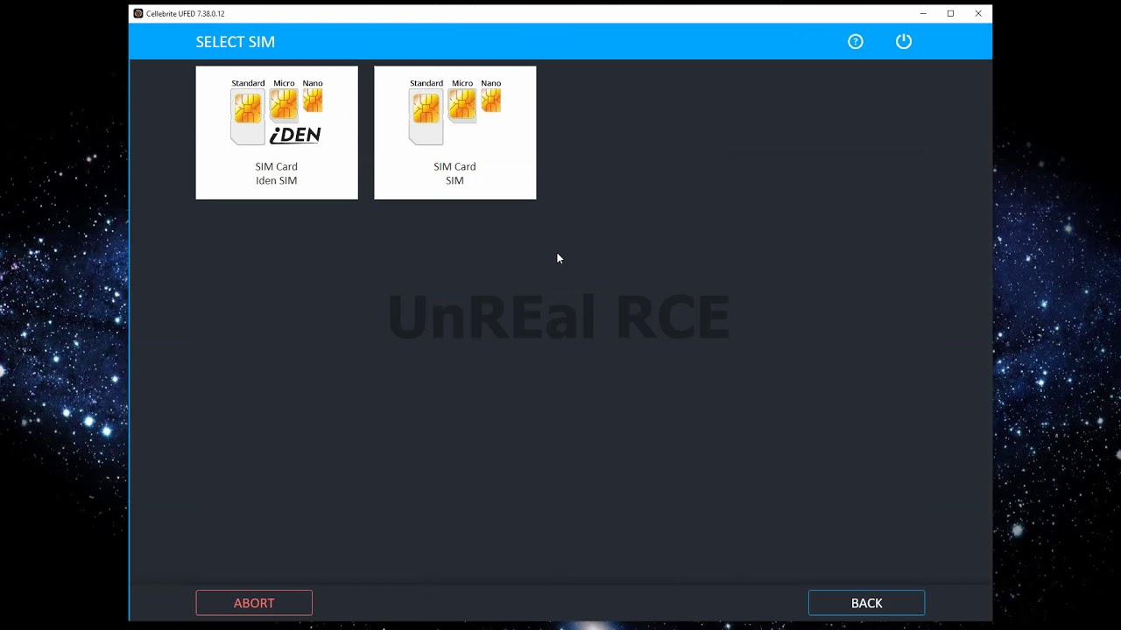
Task: Click the Cellebrite UFED title bar app icon
Action: [138, 14]
